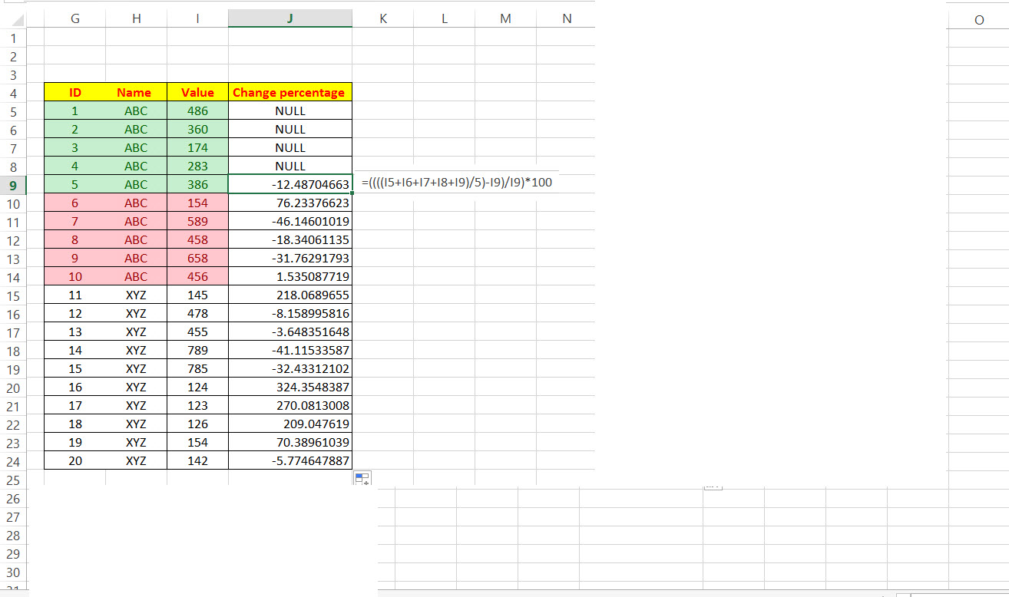Select column H header
Screen dimensions: 1009x597
136,19
